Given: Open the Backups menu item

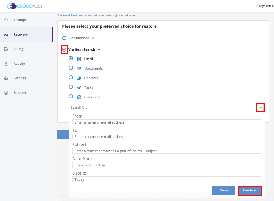Looking at the screenshot, I should [26, 20].
